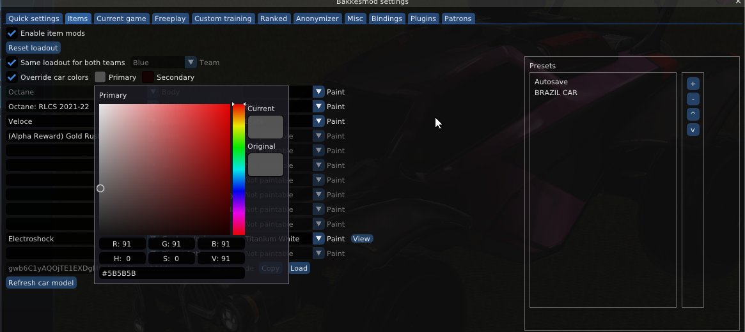Open the Anonymizer tab
The height and width of the screenshot is (332, 745).
(x=317, y=19)
